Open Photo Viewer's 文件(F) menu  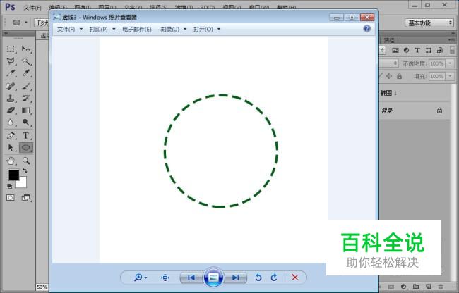coord(70,30)
